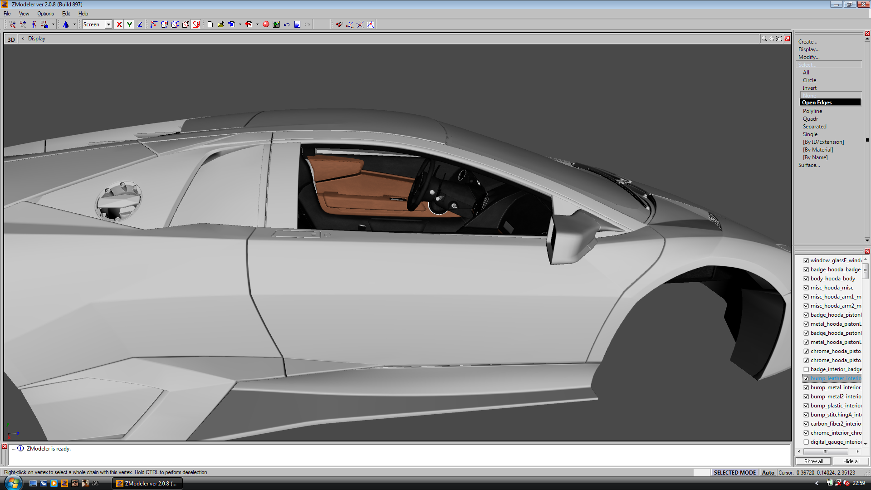Uncheck the window_glassF_winde visibility checkbox
This screenshot has height=490, width=871.
tap(806, 260)
